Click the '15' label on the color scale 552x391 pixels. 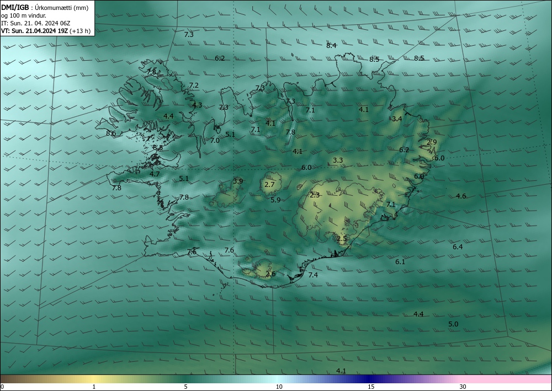(x=371, y=387)
